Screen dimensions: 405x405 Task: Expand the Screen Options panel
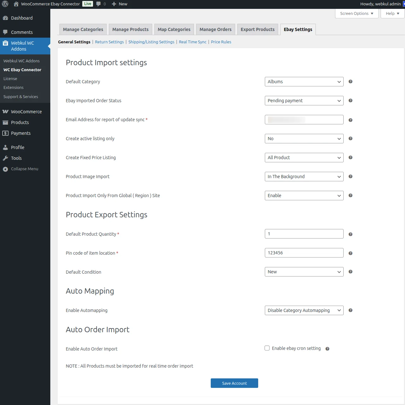click(357, 14)
